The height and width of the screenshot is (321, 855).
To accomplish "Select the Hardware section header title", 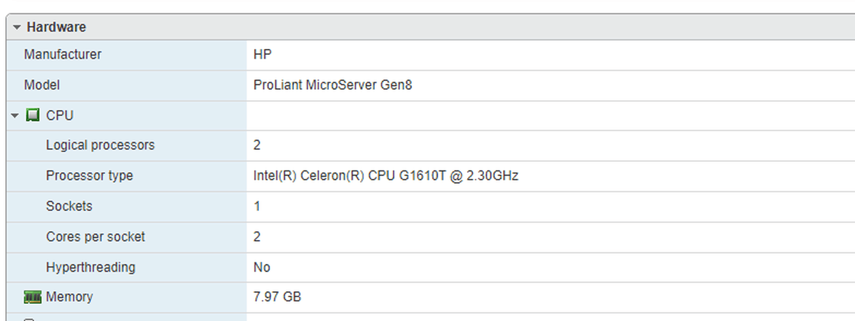I will [x=56, y=27].
